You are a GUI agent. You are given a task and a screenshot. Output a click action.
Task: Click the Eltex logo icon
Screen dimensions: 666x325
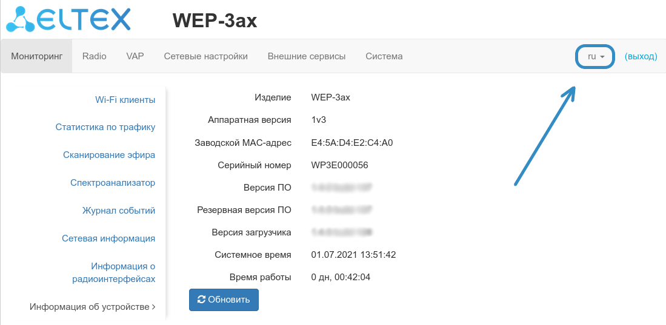tap(22, 19)
